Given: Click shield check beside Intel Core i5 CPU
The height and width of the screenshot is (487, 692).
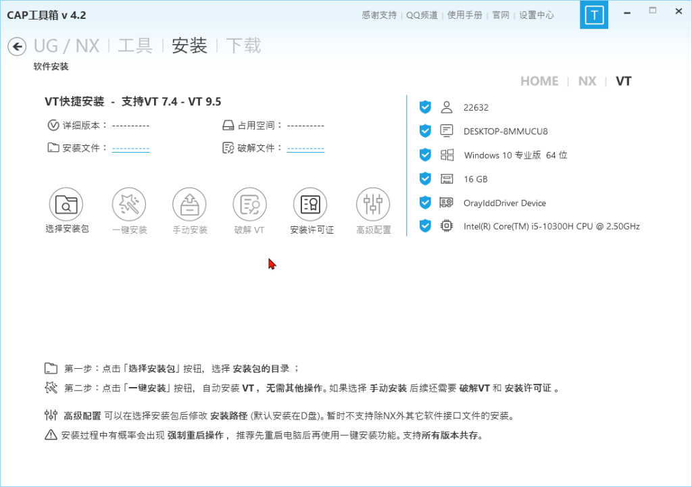Looking at the screenshot, I should click(x=425, y=226).
